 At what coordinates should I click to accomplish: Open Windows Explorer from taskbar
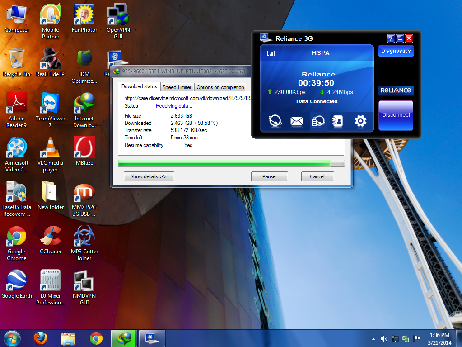point(68,339)
